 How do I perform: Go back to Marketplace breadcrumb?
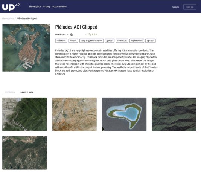tap(8, 18)
